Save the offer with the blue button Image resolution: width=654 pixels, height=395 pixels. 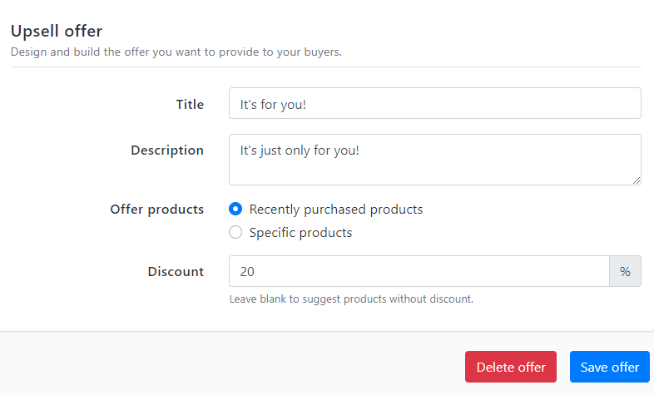[609, 367]
